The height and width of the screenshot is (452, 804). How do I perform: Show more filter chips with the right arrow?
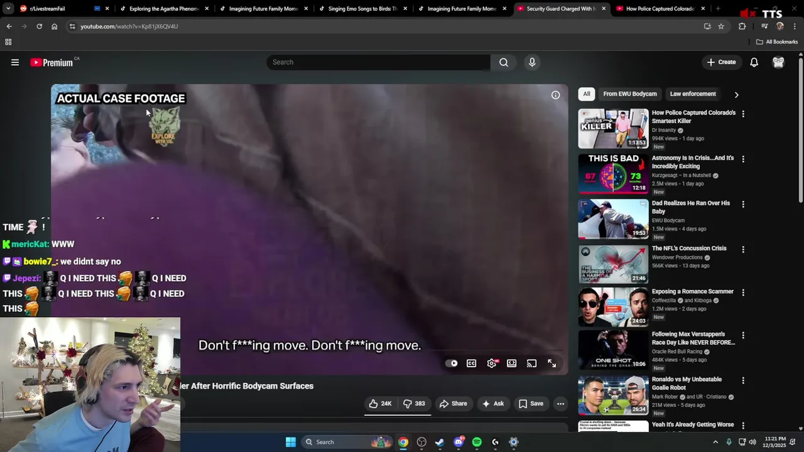click(736, 95)
